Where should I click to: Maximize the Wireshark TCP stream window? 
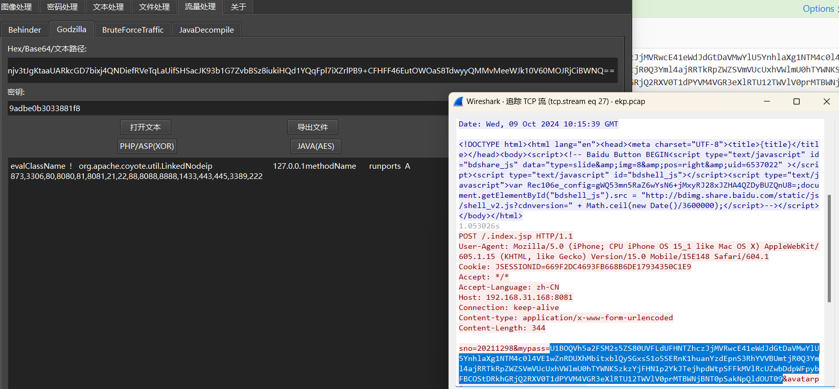796,101
